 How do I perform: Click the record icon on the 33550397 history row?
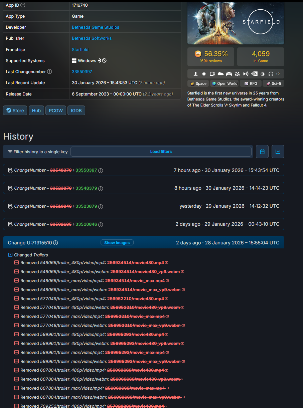point(10,170)
